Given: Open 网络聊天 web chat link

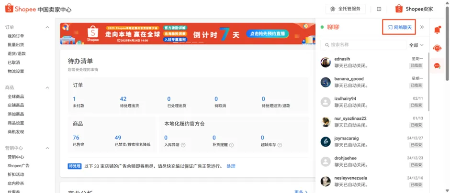Looking at the screenshot, I should pos(399,28).
